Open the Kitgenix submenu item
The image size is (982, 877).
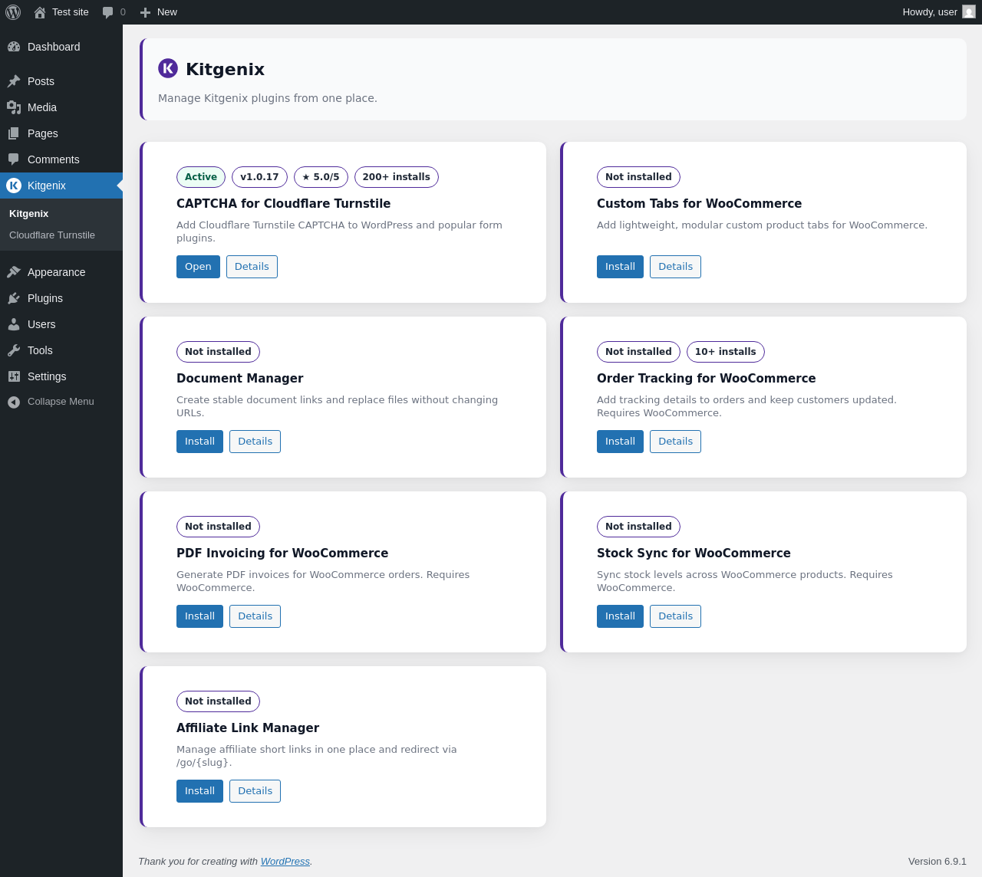(x=29, y=214)
